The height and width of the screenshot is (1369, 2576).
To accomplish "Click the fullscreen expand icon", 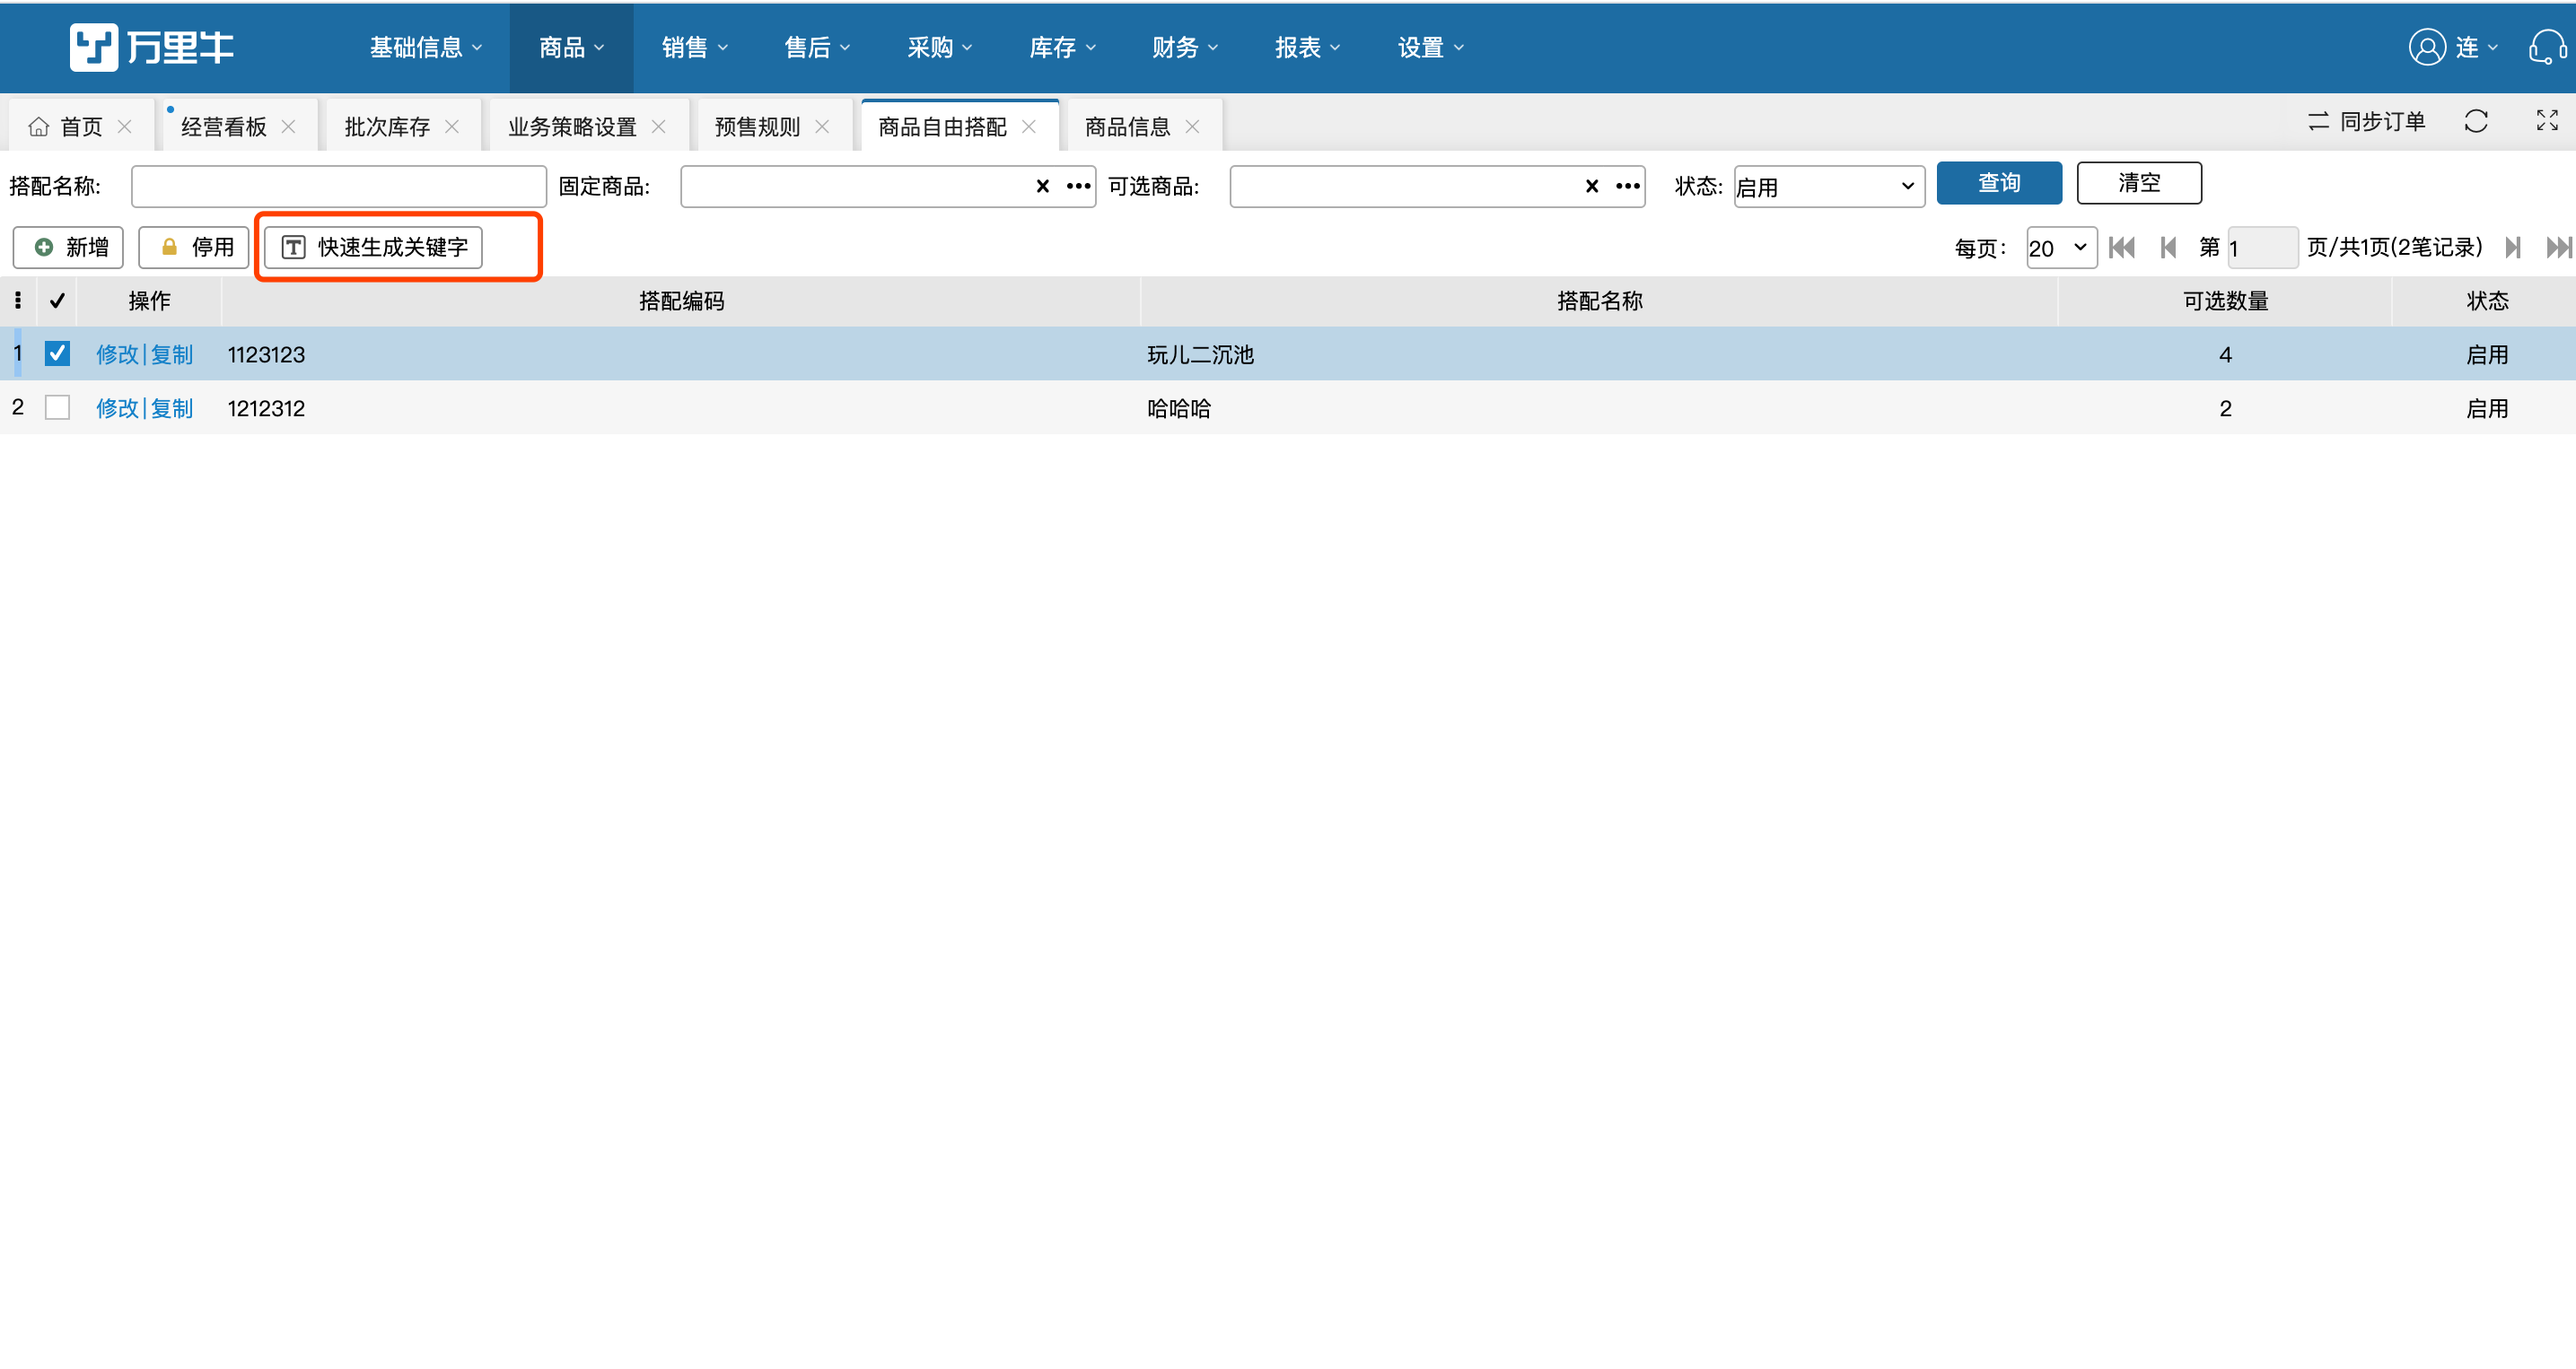I will (2547, 121).
